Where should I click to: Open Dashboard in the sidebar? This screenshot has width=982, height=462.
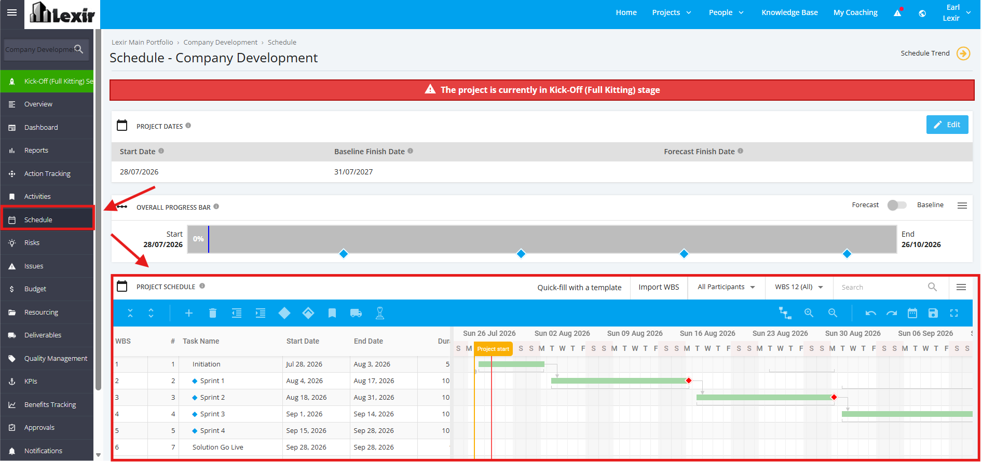click(x=47, y=127)
